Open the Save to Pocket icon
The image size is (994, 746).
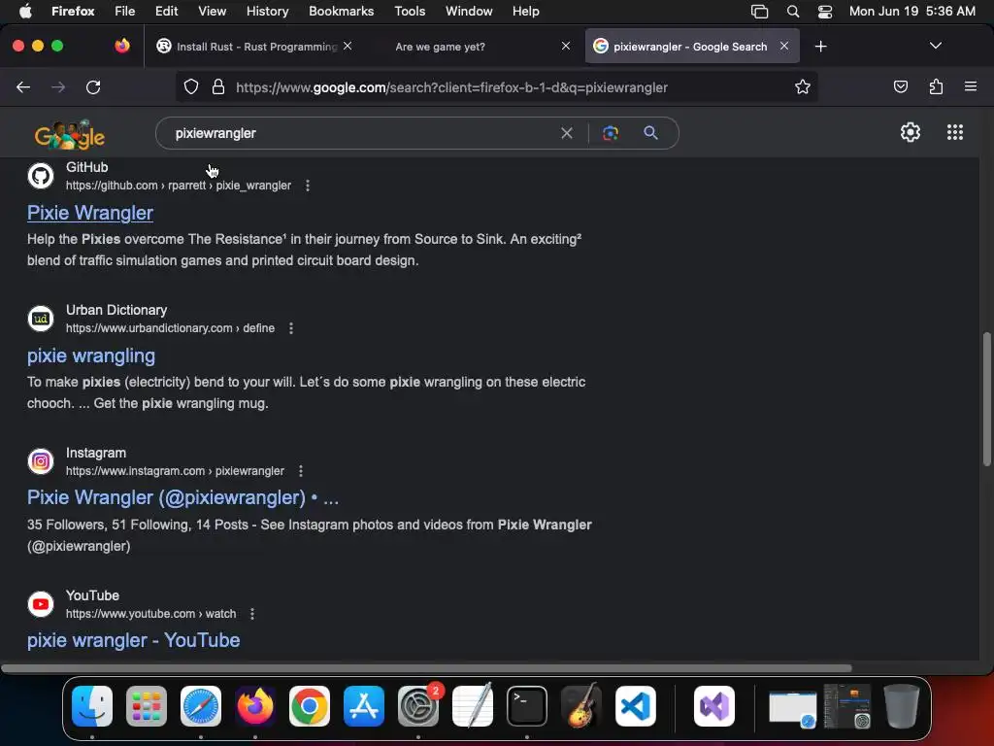(900, 86)
